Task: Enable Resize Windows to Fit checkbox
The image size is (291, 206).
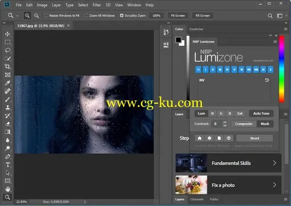Action: click(46, 15)
